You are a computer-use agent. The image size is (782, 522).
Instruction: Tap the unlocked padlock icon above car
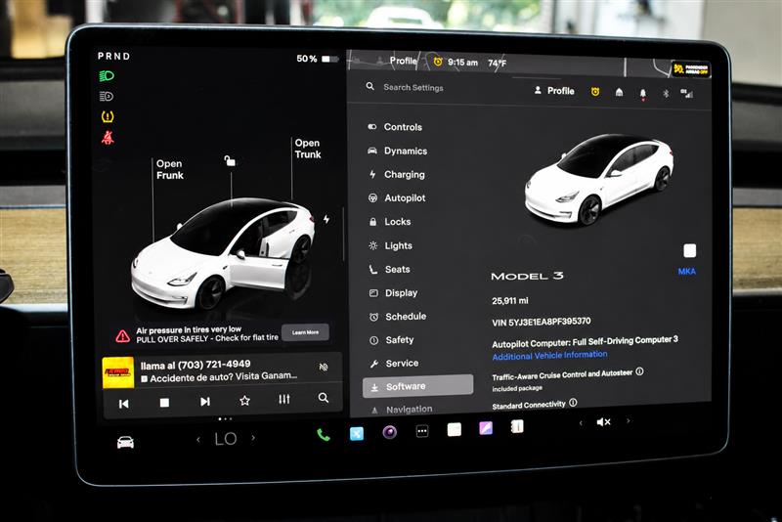tap(230, 160)
